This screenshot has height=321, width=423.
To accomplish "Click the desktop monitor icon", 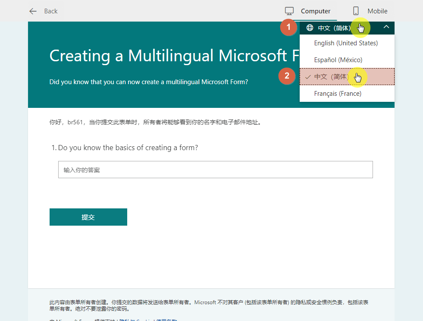I will [x=289, y=11].
